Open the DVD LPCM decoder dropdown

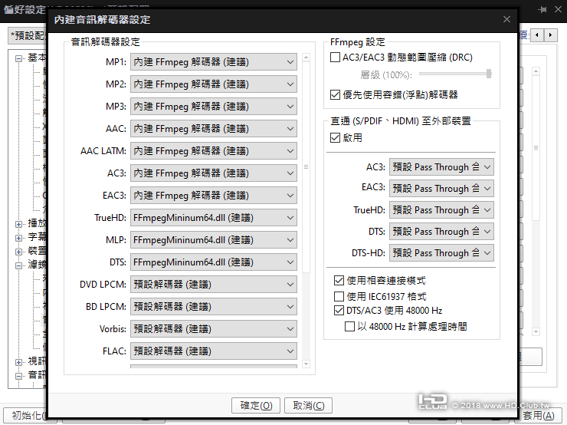(213, 285)
